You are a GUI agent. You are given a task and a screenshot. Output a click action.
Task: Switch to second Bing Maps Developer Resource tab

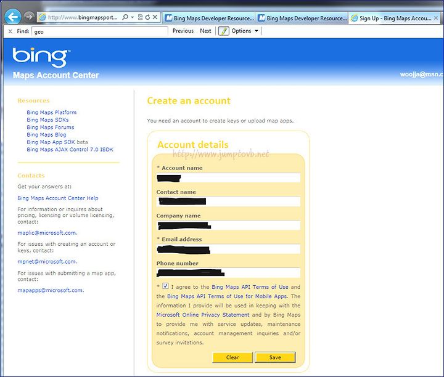coord(302,18)
